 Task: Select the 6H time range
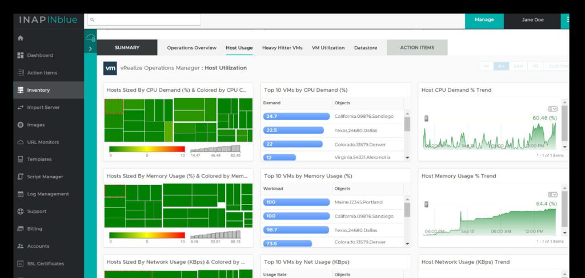click(501, 66)
